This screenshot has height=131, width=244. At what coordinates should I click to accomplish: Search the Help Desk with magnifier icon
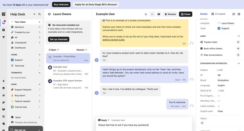(x=40, y=14)
